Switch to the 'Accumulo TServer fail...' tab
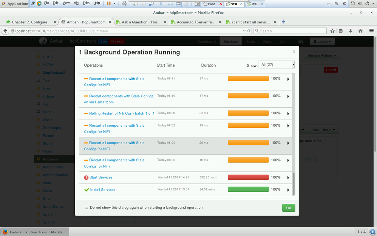Image resolution: width=377 pixels, height=236 pixels. 196,22
